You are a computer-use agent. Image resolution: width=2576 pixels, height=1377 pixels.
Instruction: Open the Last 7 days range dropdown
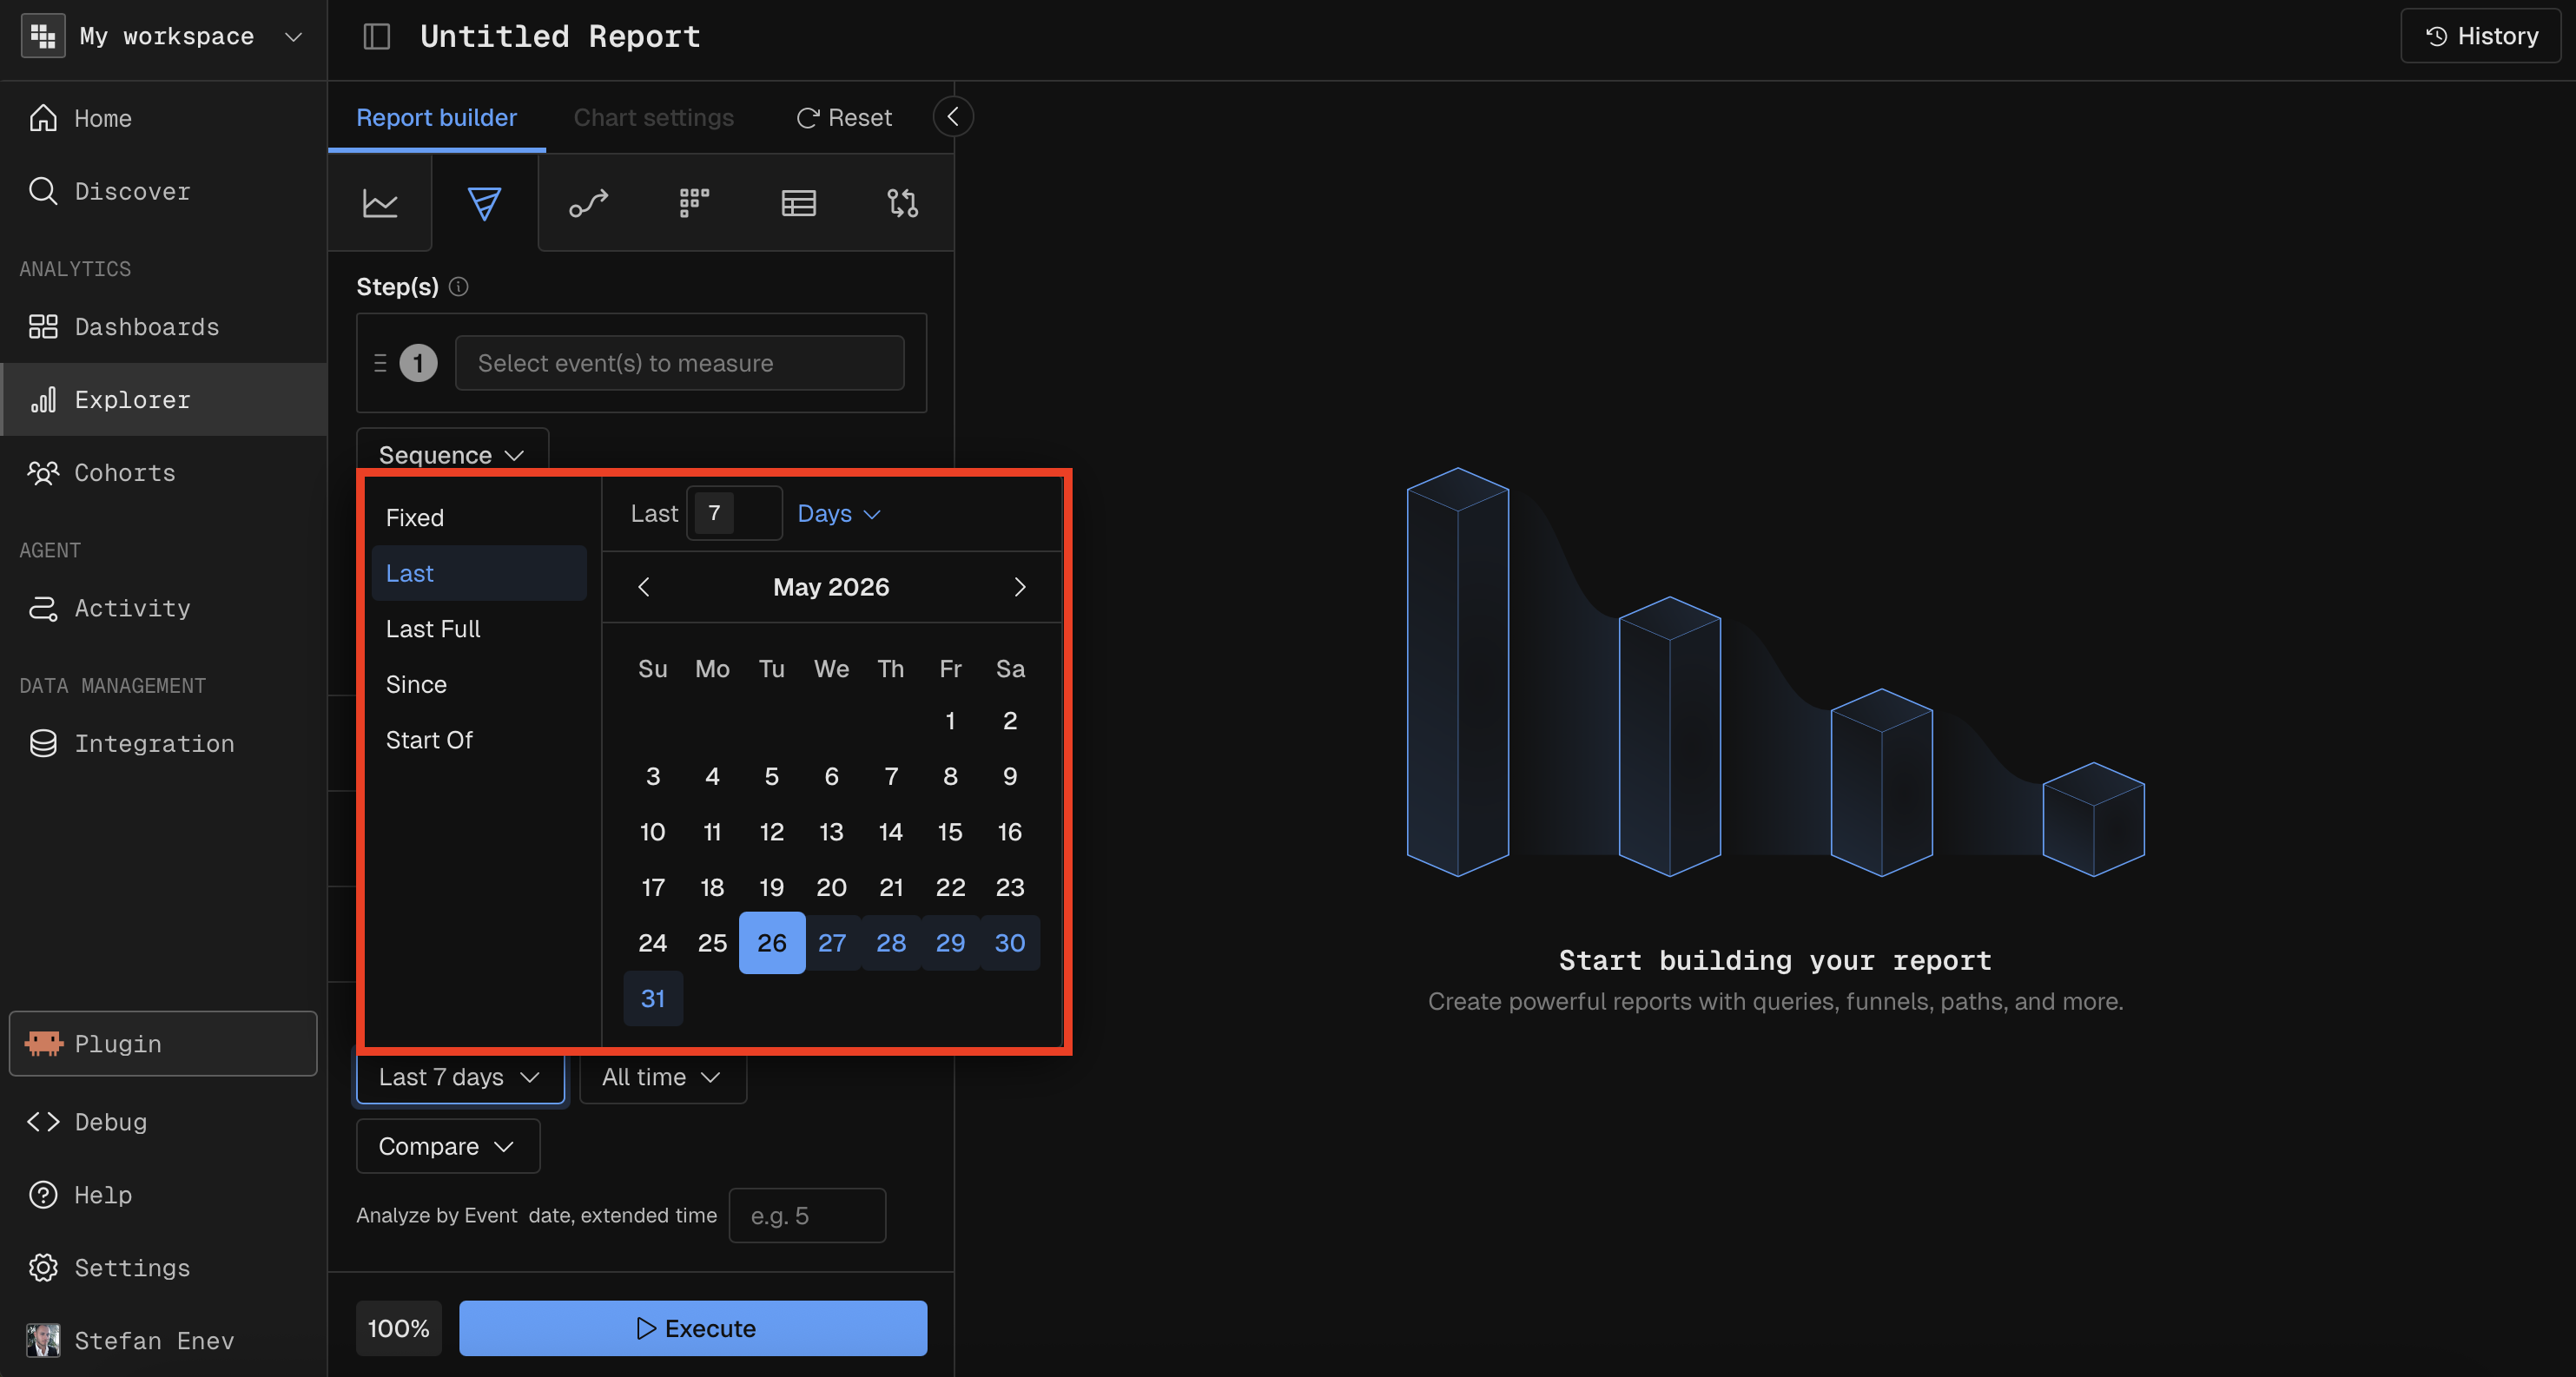click(x=460, y=1077)
